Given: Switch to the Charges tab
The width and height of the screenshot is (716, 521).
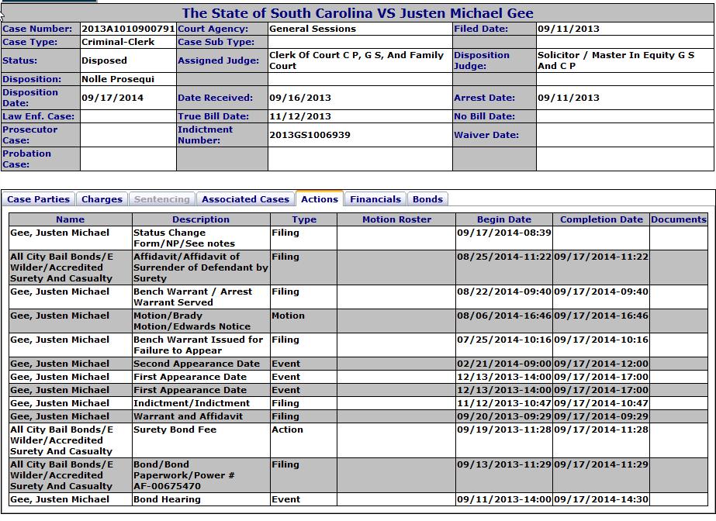Looking at the screenshot, I should 102,199.
